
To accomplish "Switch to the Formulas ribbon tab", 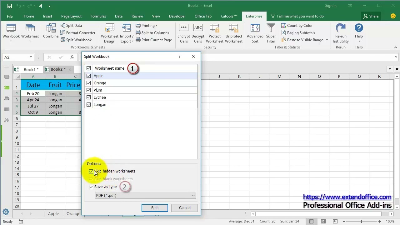I will click(98, 16).
